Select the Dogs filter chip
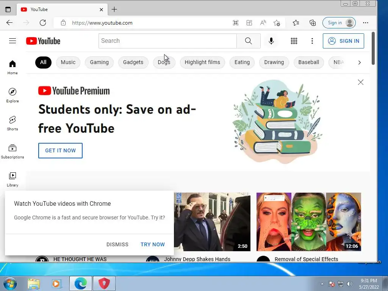 tap(164, 63)
